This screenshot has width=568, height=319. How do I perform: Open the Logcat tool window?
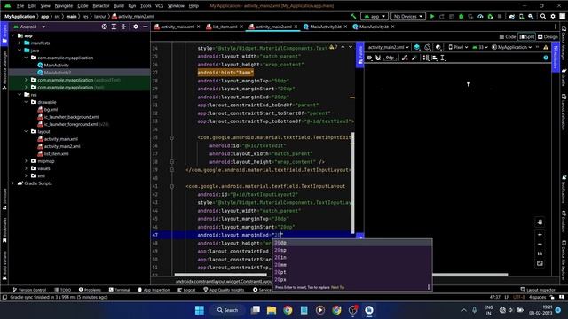tap(186, 290)
